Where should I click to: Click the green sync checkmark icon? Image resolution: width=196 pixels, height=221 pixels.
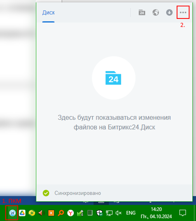pyautogui.click(x=46, y=193)
